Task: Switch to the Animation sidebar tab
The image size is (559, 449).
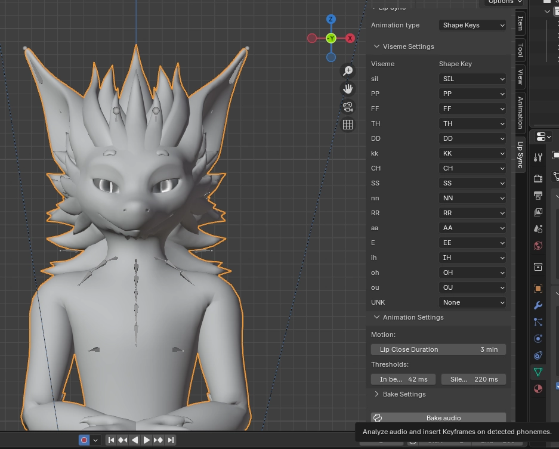Action: (x=520, y=111)
